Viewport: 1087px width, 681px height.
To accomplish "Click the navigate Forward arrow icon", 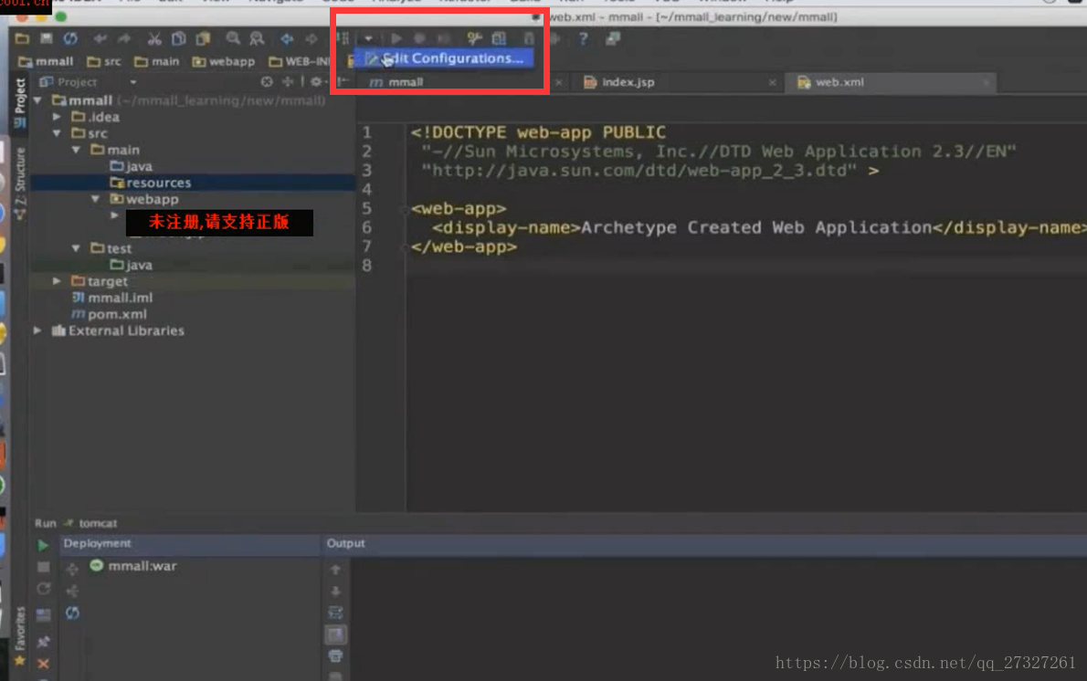I will 311,38.
